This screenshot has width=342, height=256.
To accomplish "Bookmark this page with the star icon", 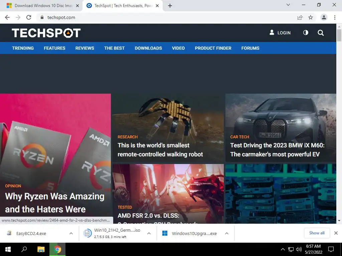I will pyautogui.click(x=311, y=17).
